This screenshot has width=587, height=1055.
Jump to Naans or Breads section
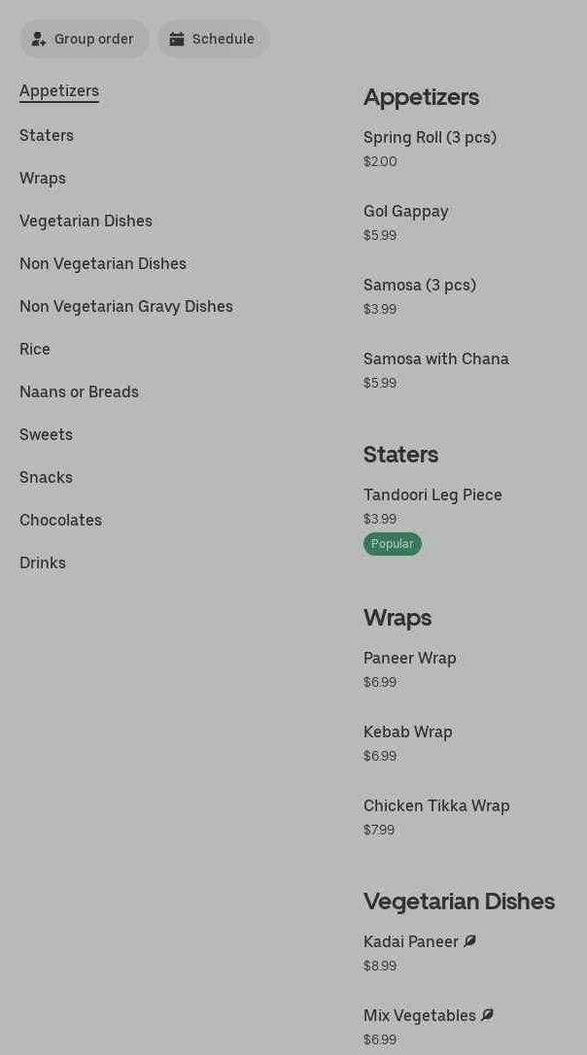[79, 392]
